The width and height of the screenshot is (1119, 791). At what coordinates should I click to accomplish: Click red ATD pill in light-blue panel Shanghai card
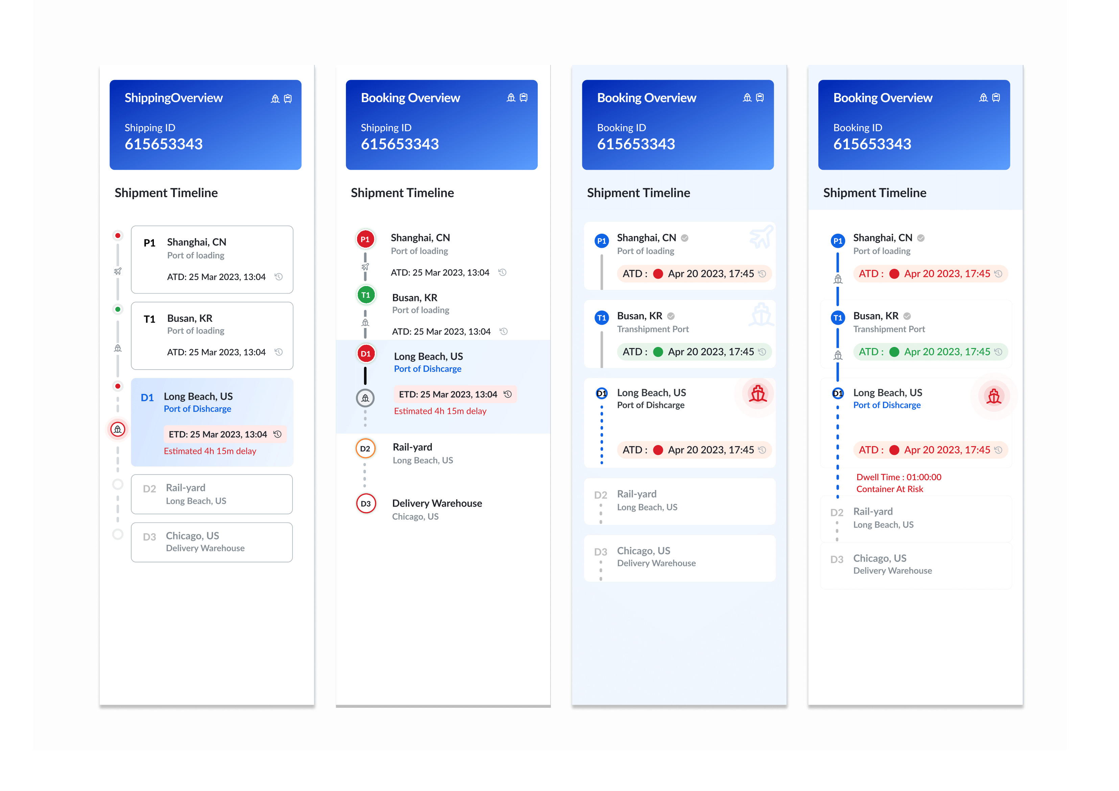click(x=694, y=273)
